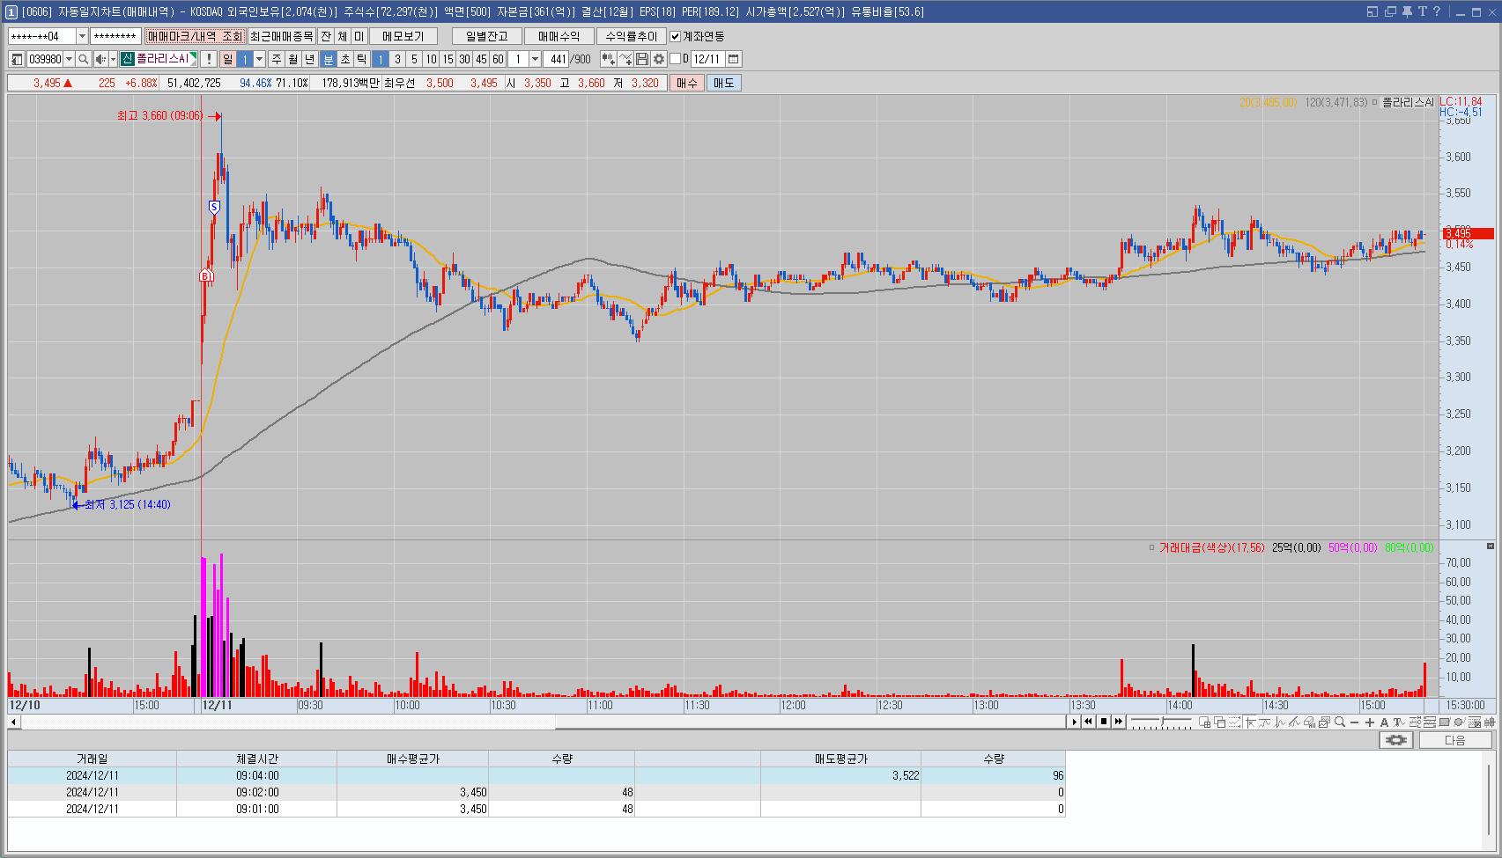Select the 일 daily period toggle
Image resolution: width=1502 pixels, height=858 pixels.
227,59
